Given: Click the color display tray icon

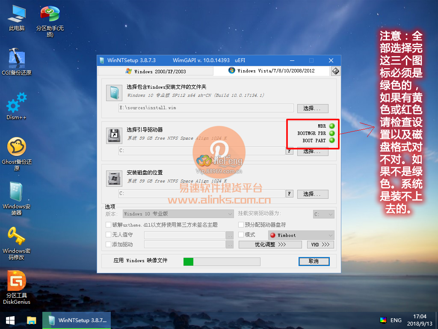Looking at the screenshot, I should pyautogui.click(x=383, y=320).
